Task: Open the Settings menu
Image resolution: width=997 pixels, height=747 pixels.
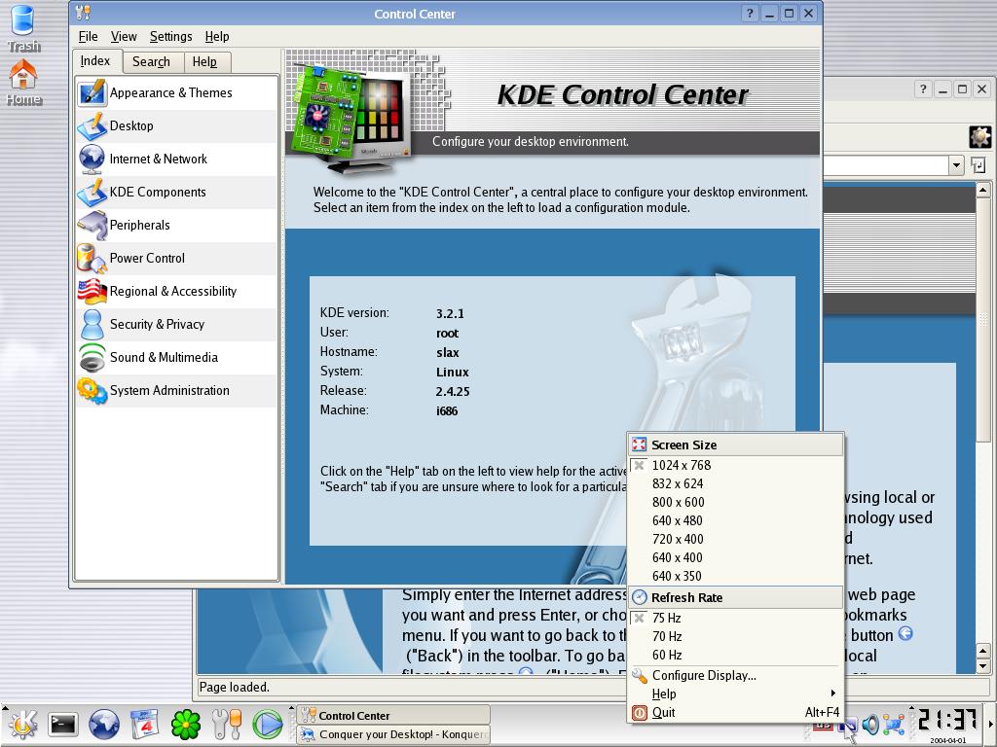Action: click(x=170, y=36)
